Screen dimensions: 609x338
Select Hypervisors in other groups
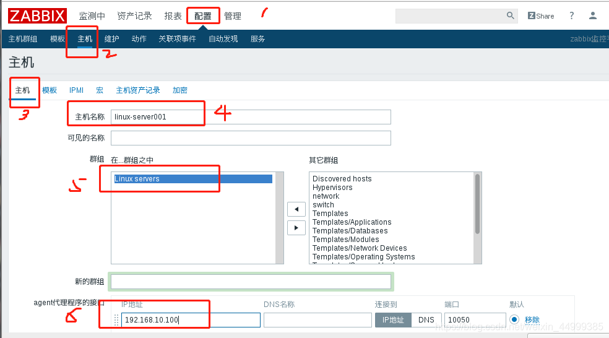pos(332,187)
